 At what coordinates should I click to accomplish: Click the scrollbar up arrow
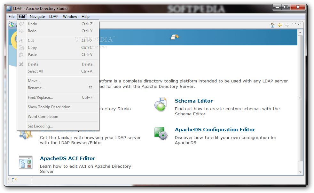(300, 32)
